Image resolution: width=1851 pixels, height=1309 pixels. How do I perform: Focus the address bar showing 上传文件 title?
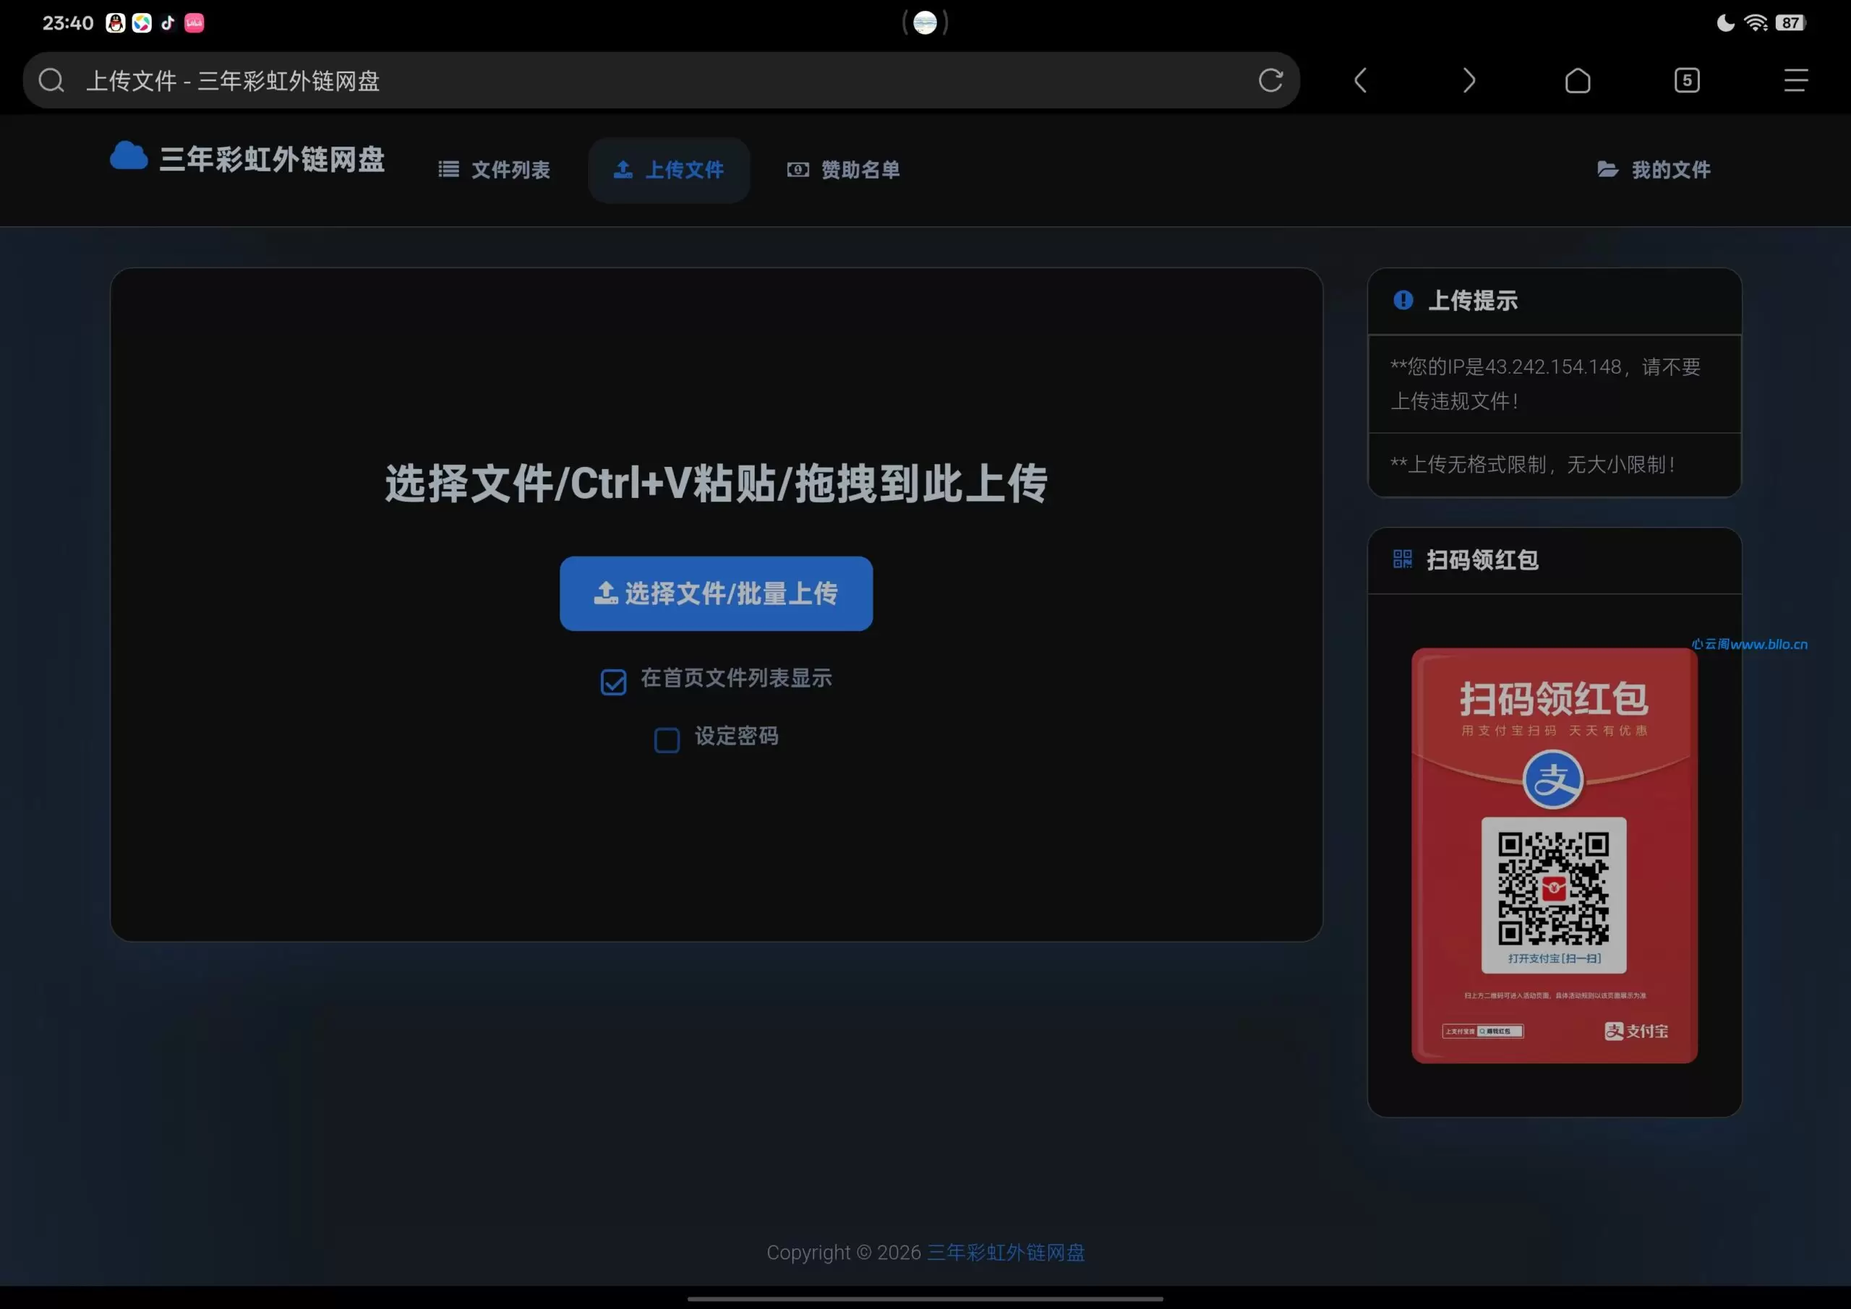[x=661, y=80]
